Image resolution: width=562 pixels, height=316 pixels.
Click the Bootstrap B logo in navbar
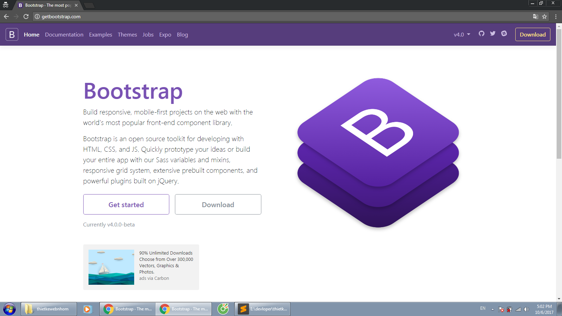coord(12,34)
